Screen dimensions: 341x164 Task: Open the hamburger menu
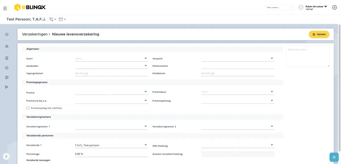(x=5, y=8)
